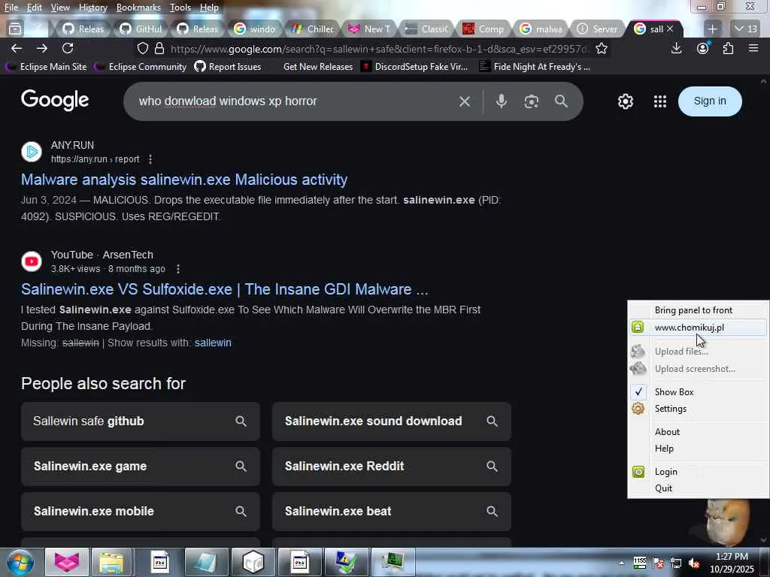Open the pink fox browser on the taskbar
This screenshot has width=770, height=577.
point(67,562)
